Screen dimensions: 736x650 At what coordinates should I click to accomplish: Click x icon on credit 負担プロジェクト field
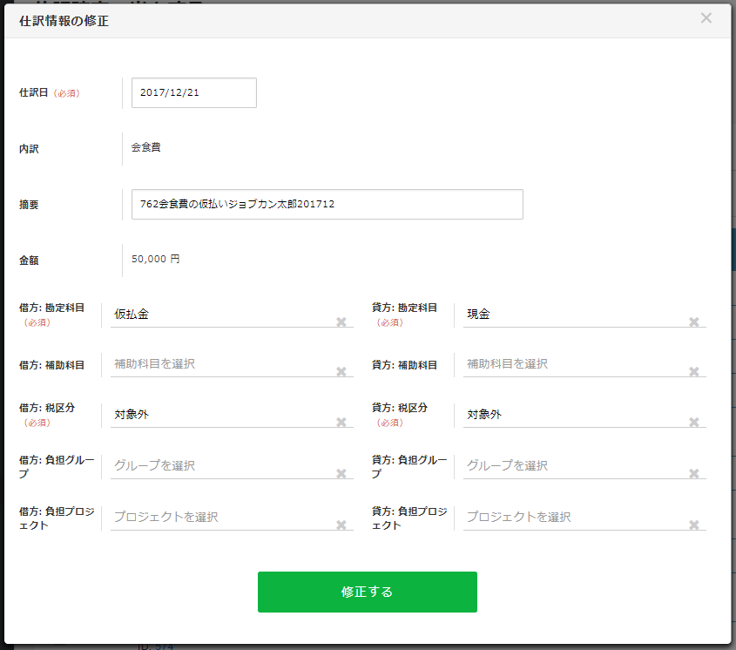(694, 525)
